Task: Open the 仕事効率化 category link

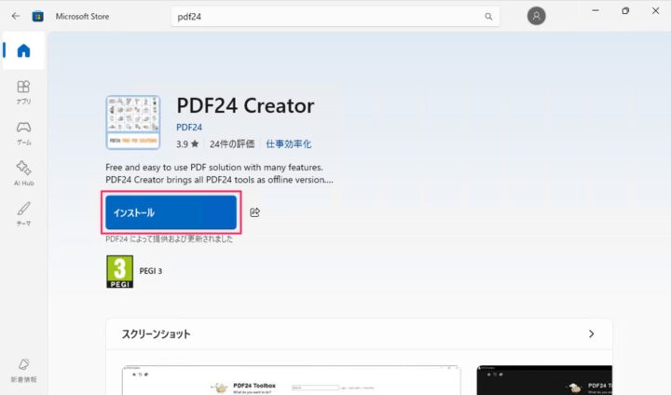Action: pos(288,144)
